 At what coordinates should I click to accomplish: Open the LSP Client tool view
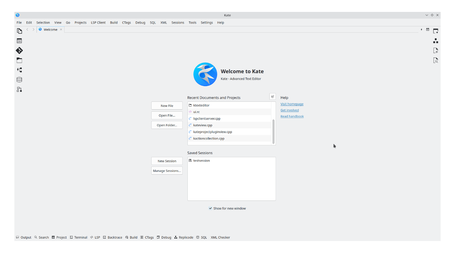click(x=96, y=237)
